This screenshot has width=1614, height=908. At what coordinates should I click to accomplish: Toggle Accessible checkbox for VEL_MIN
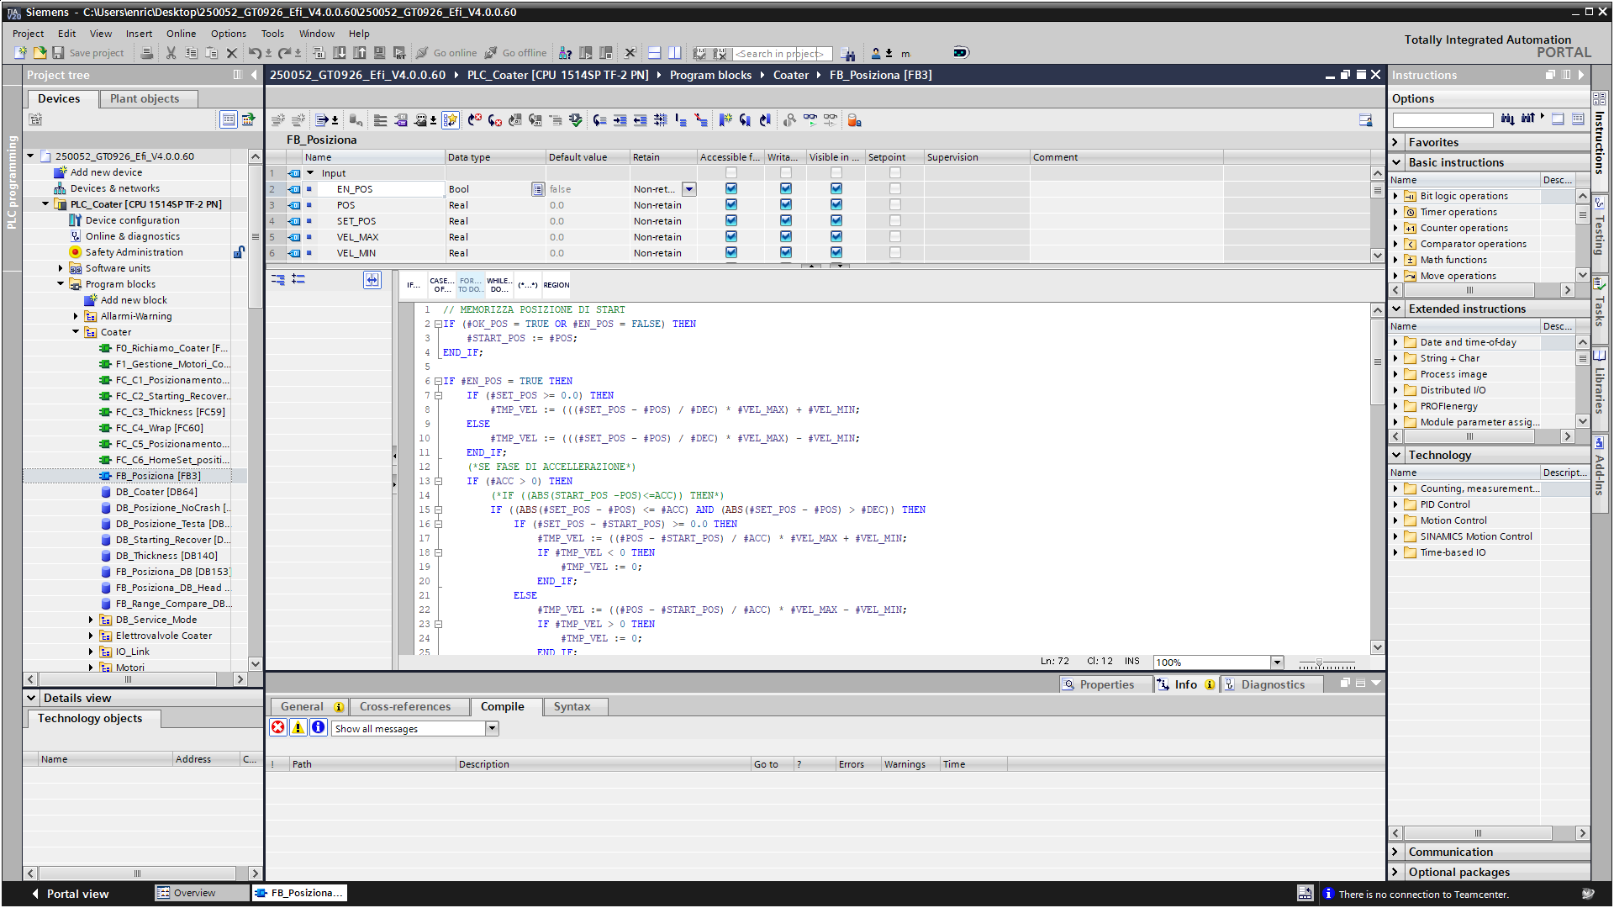point(731,253)
